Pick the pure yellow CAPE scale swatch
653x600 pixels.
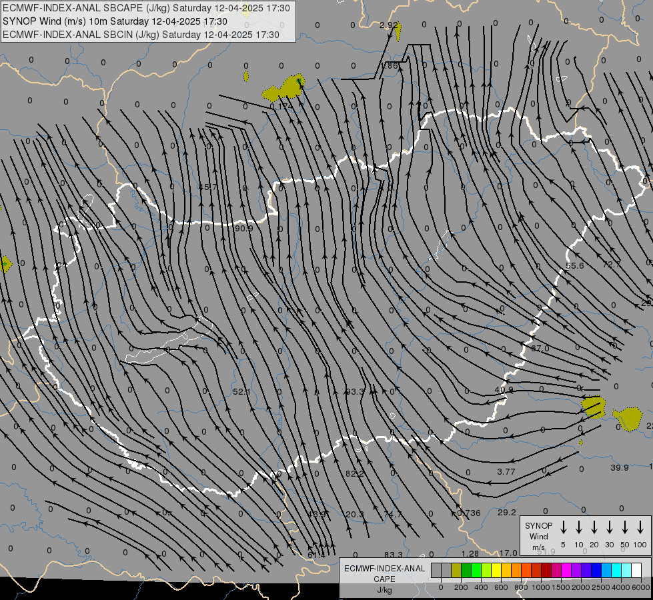click(496, 571)
